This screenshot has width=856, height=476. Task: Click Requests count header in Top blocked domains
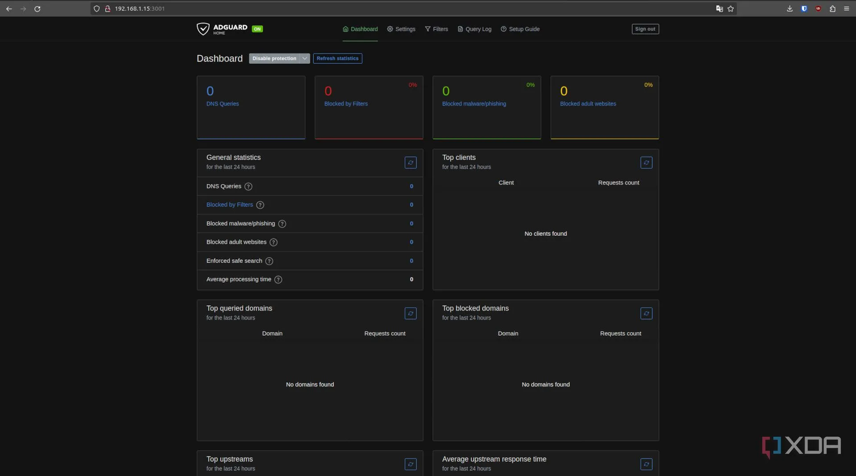(621, 333)
